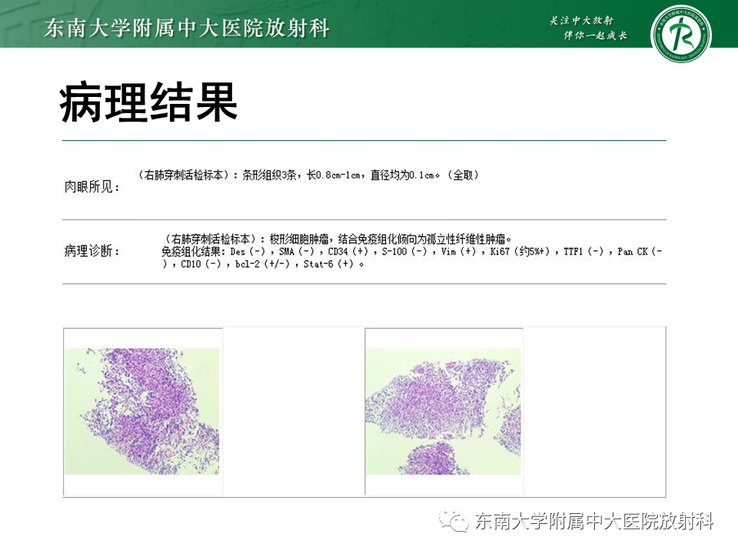Click the marker text CD34 (+)
The image size is (738, 554).
(x=348, y=252)
